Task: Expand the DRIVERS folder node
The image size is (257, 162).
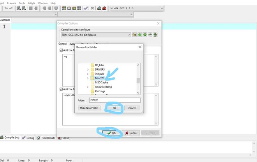Action: 88,70
